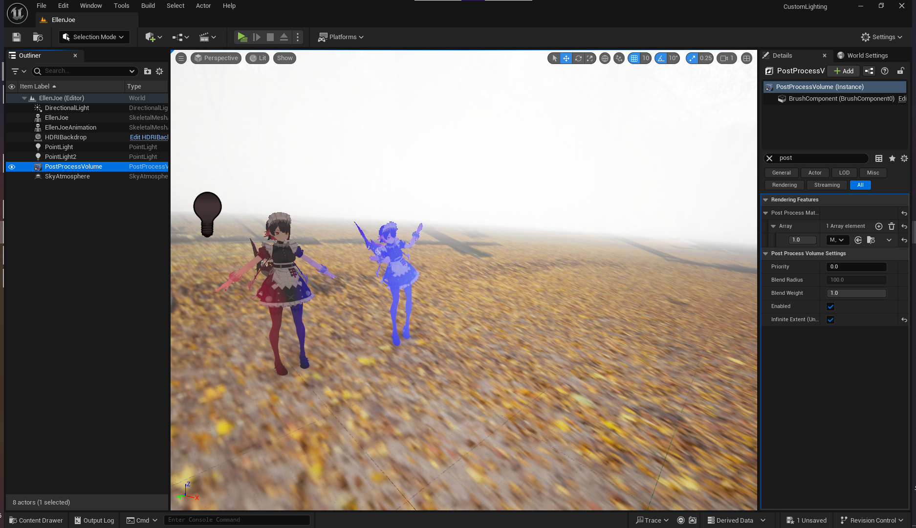Collapse the Rendering Features section
This screenshot has height=528, width=916.
pyautogui.click(x=766, y=200)
